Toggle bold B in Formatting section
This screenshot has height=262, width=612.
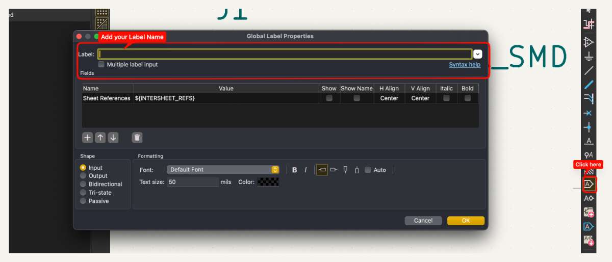tap(294, 170)
